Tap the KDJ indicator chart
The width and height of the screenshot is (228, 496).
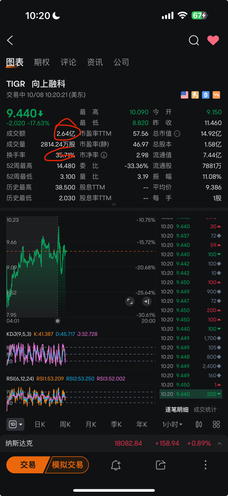coord(81,354)
